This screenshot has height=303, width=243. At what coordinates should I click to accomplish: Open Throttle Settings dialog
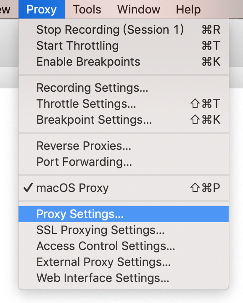coord(124,104)
